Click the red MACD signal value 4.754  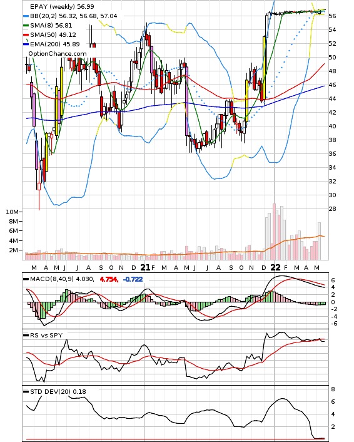[109, 279]
